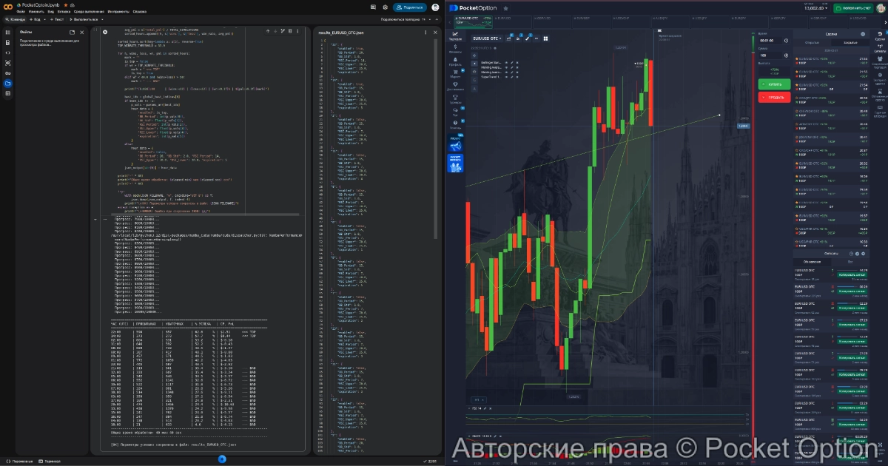
Task: Expand the dropdown arrow next to Выполнить все
Action: coord(101,19)
